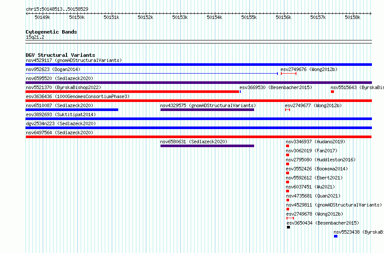Click the nsv5521370 red variant bar
384x253 pixels.
[x=132, y=92]
